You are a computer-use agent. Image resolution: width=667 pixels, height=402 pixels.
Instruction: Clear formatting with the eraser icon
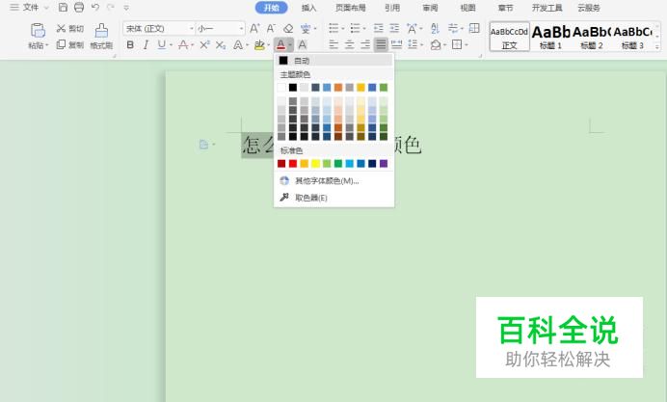point(288,29)
